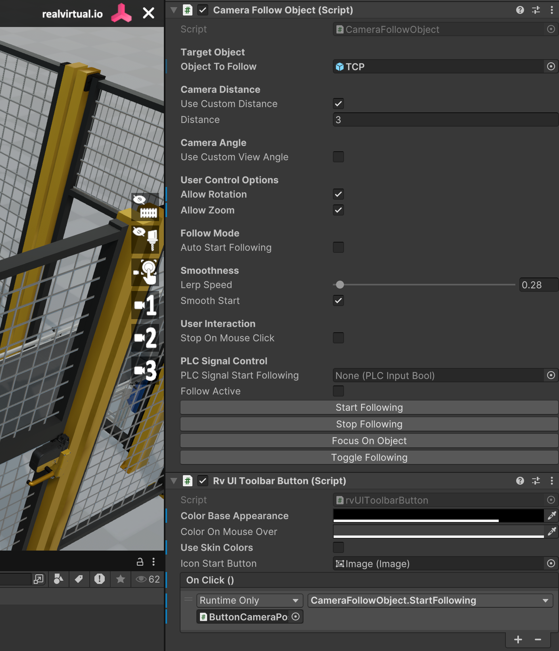Select the TCP object reference field
The height and width of the screenshot is (651, 559).
[438, 66]
